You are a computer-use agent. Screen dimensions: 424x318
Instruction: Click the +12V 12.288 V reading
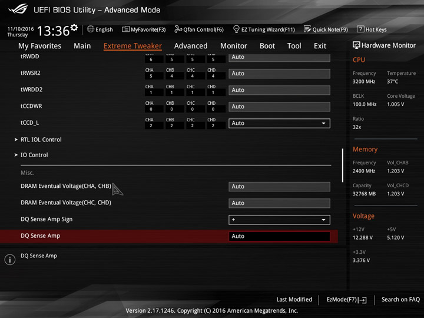pyautogui.click(x=363, y=237)
